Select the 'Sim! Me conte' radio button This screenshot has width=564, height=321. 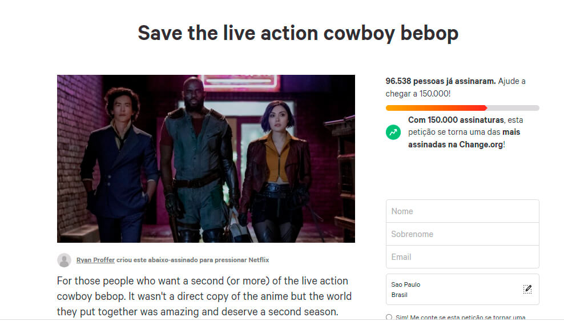tap(389, 317)
